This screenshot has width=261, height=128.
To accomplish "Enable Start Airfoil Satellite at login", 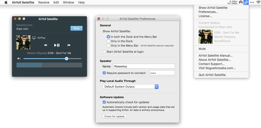I will (x=104, y=52).
